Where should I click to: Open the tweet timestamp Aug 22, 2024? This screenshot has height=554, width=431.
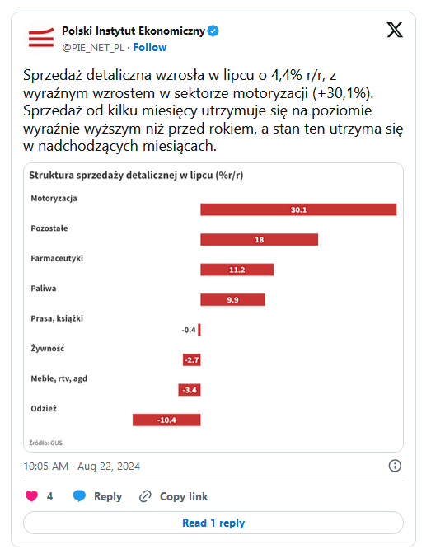(82, 467)
